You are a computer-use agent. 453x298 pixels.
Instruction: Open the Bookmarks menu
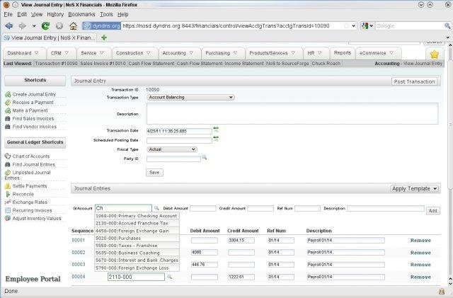click(x=80, y=13)
